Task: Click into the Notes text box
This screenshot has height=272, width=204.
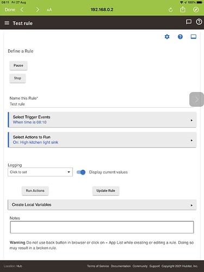Action: [x=102, y=227]
